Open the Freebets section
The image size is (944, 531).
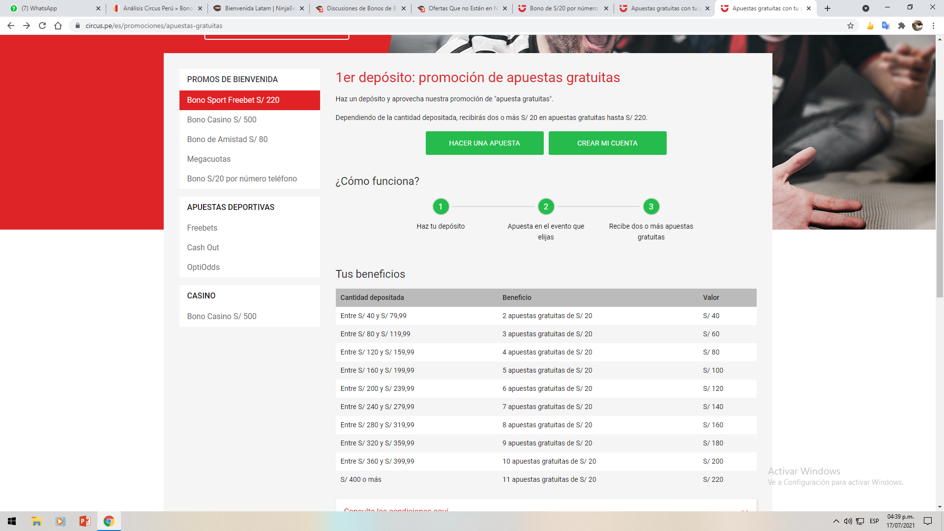tap(250, 228)
